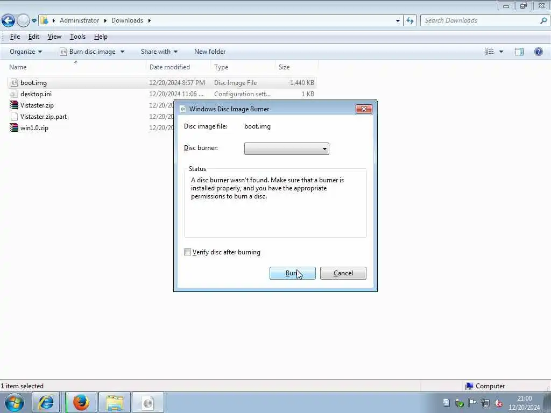551x413 pixels.
Task: Open the Windows Start menu
Action: (15, 402)
